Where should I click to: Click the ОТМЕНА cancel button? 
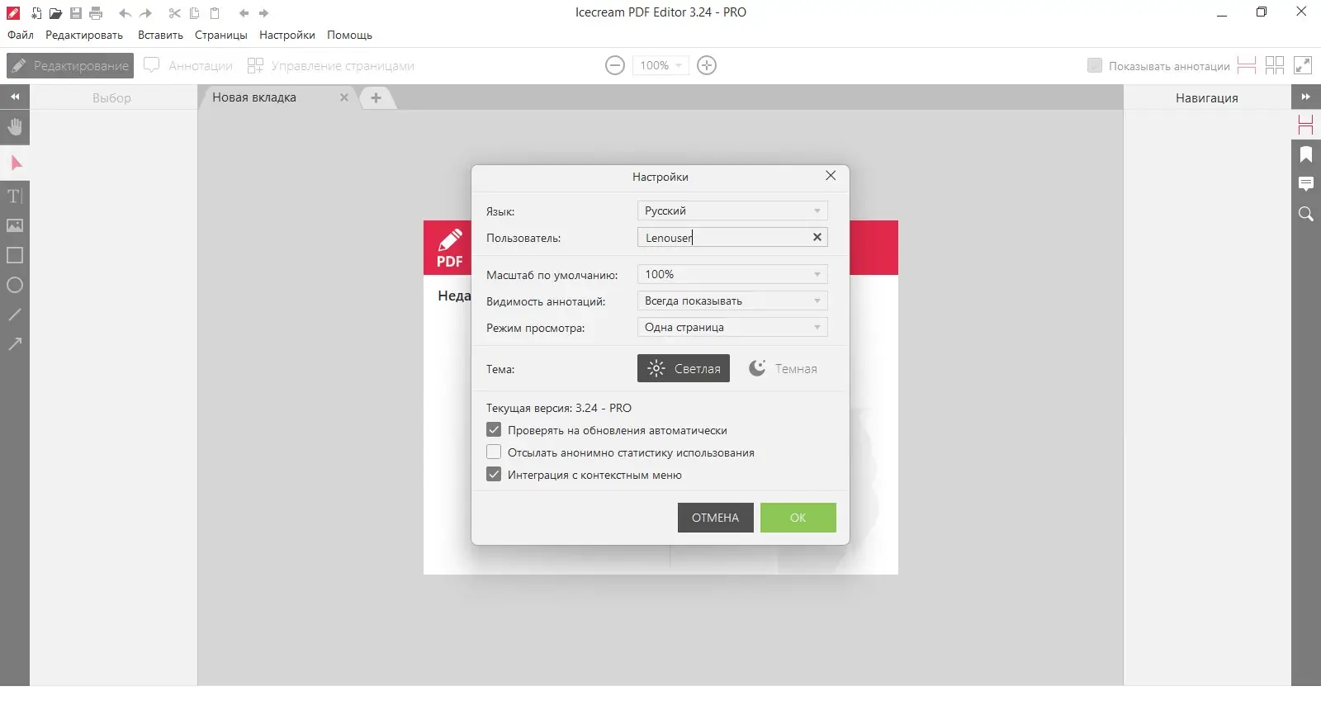[x=716, y=518]
